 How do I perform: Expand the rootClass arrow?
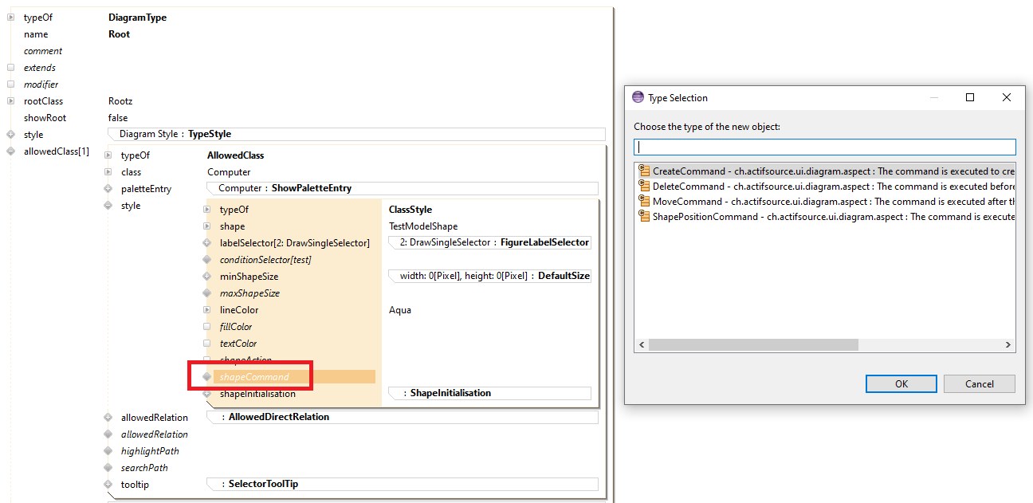[x=10, y=101]
